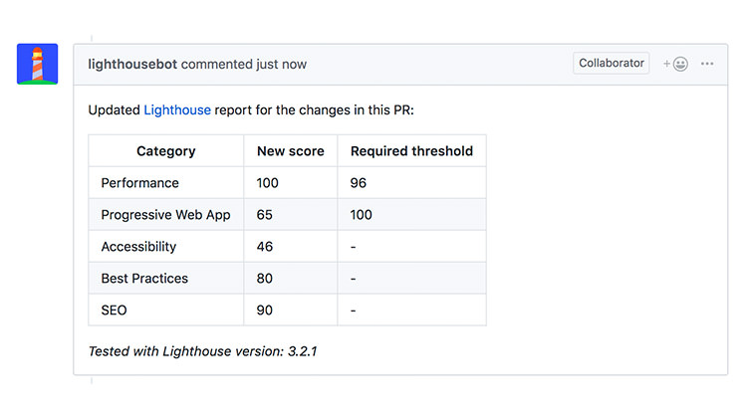Click the Performance threshold value 96
Viewport: 747px width, 418px height.
point(359,183)
